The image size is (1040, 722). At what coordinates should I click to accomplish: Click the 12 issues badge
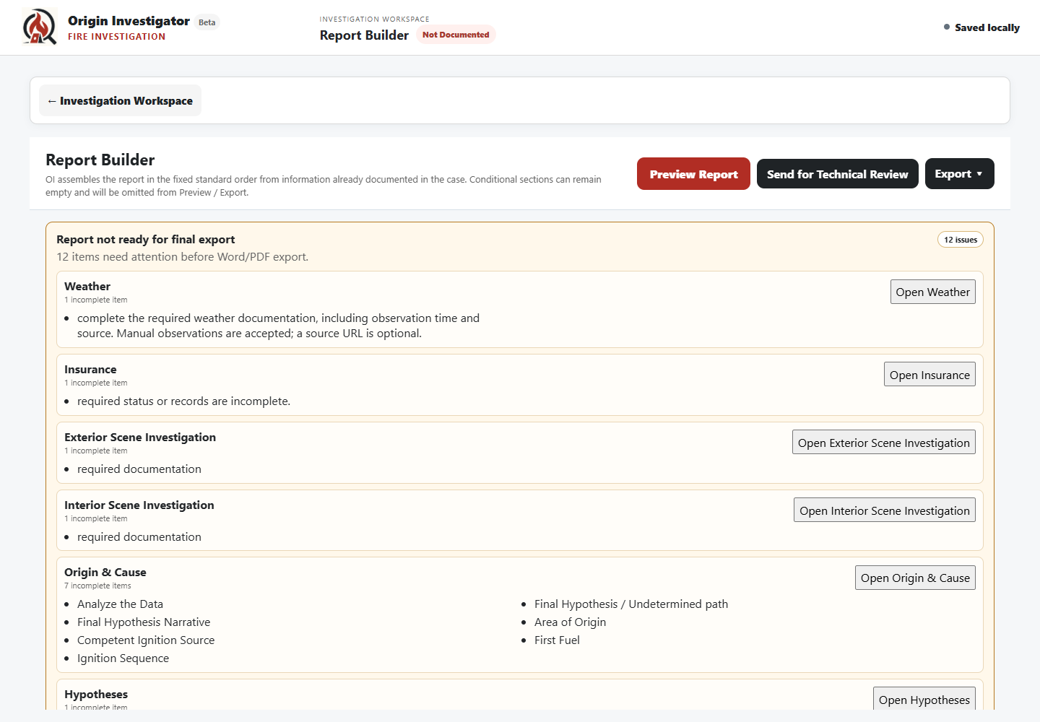960,240
